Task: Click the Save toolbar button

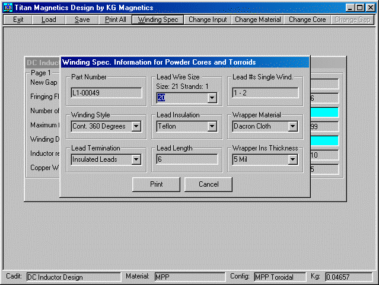Action: pos(82,20)
